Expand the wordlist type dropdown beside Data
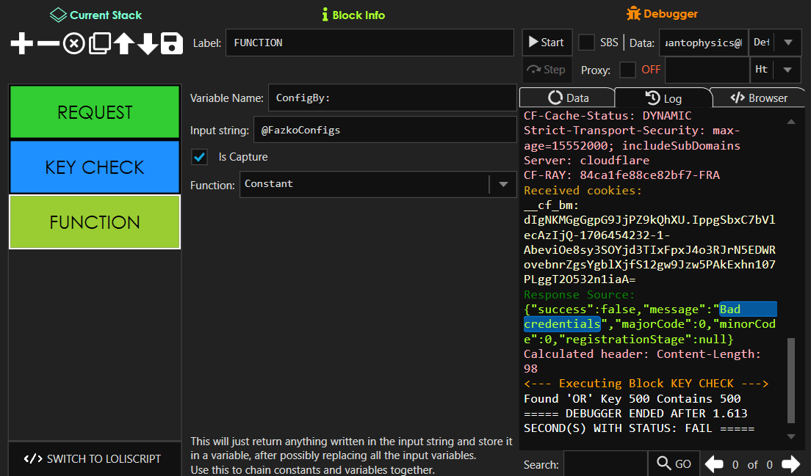This screenshot has height=476, width=811. coord(787,42)
